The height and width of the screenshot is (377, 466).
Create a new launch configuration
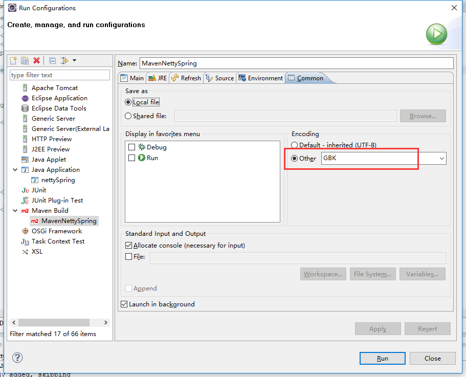coord(13,60)
